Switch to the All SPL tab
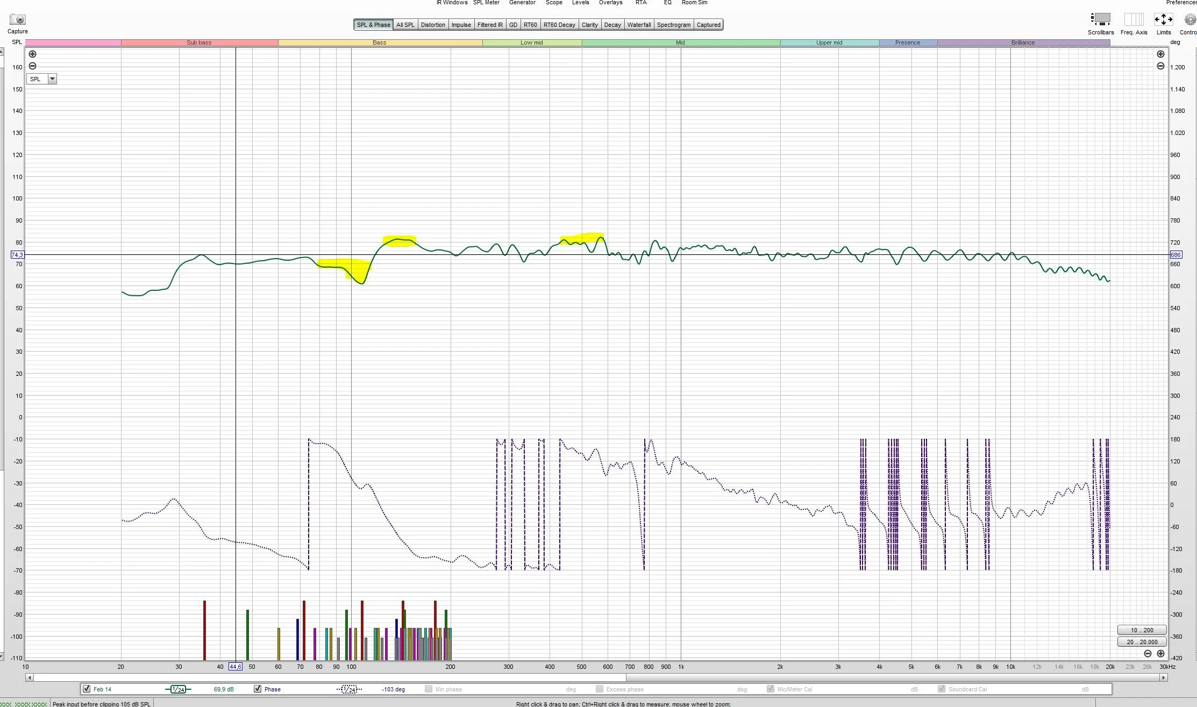Image resolution: width=1197 pixels, height=707 pixels. [405, 25]
